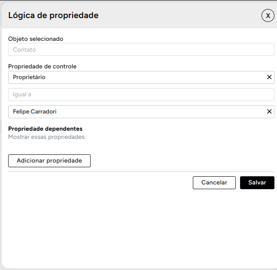Viewport: 277px width, 270px height.
Task: Click the Propriedade de controle label
Action: point(43,67)
